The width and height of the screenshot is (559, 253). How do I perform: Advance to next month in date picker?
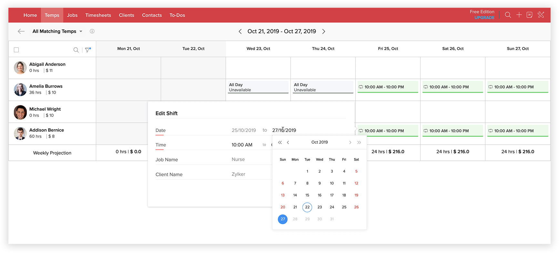pyautogui.click(x=350, y=142)
